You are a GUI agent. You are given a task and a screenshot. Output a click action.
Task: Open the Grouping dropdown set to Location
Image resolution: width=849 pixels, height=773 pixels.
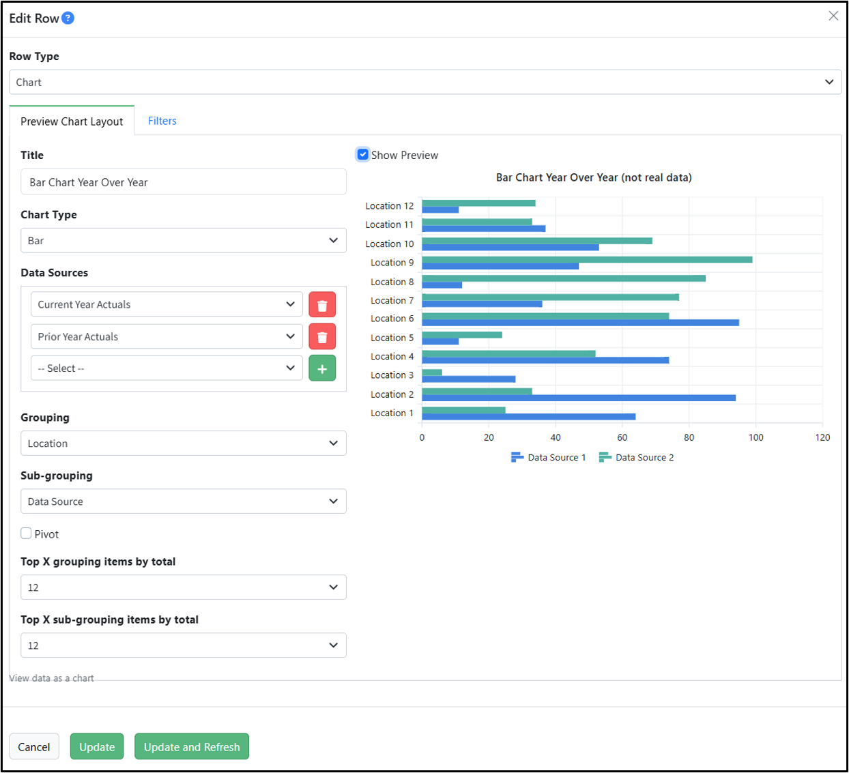pyautogui.click(x=184, y=443)
